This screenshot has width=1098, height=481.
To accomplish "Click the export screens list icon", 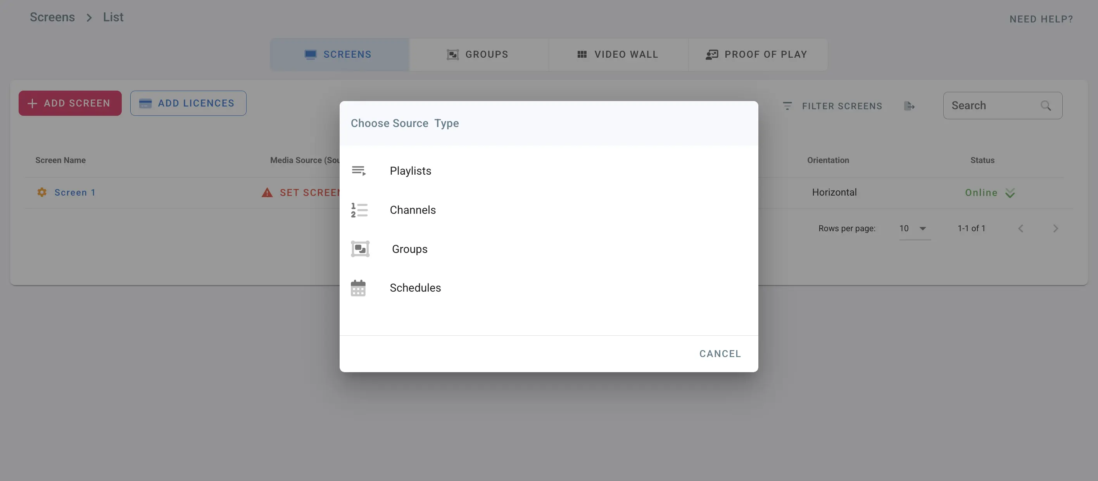I will pyautogui.click(x=909, y=106).
